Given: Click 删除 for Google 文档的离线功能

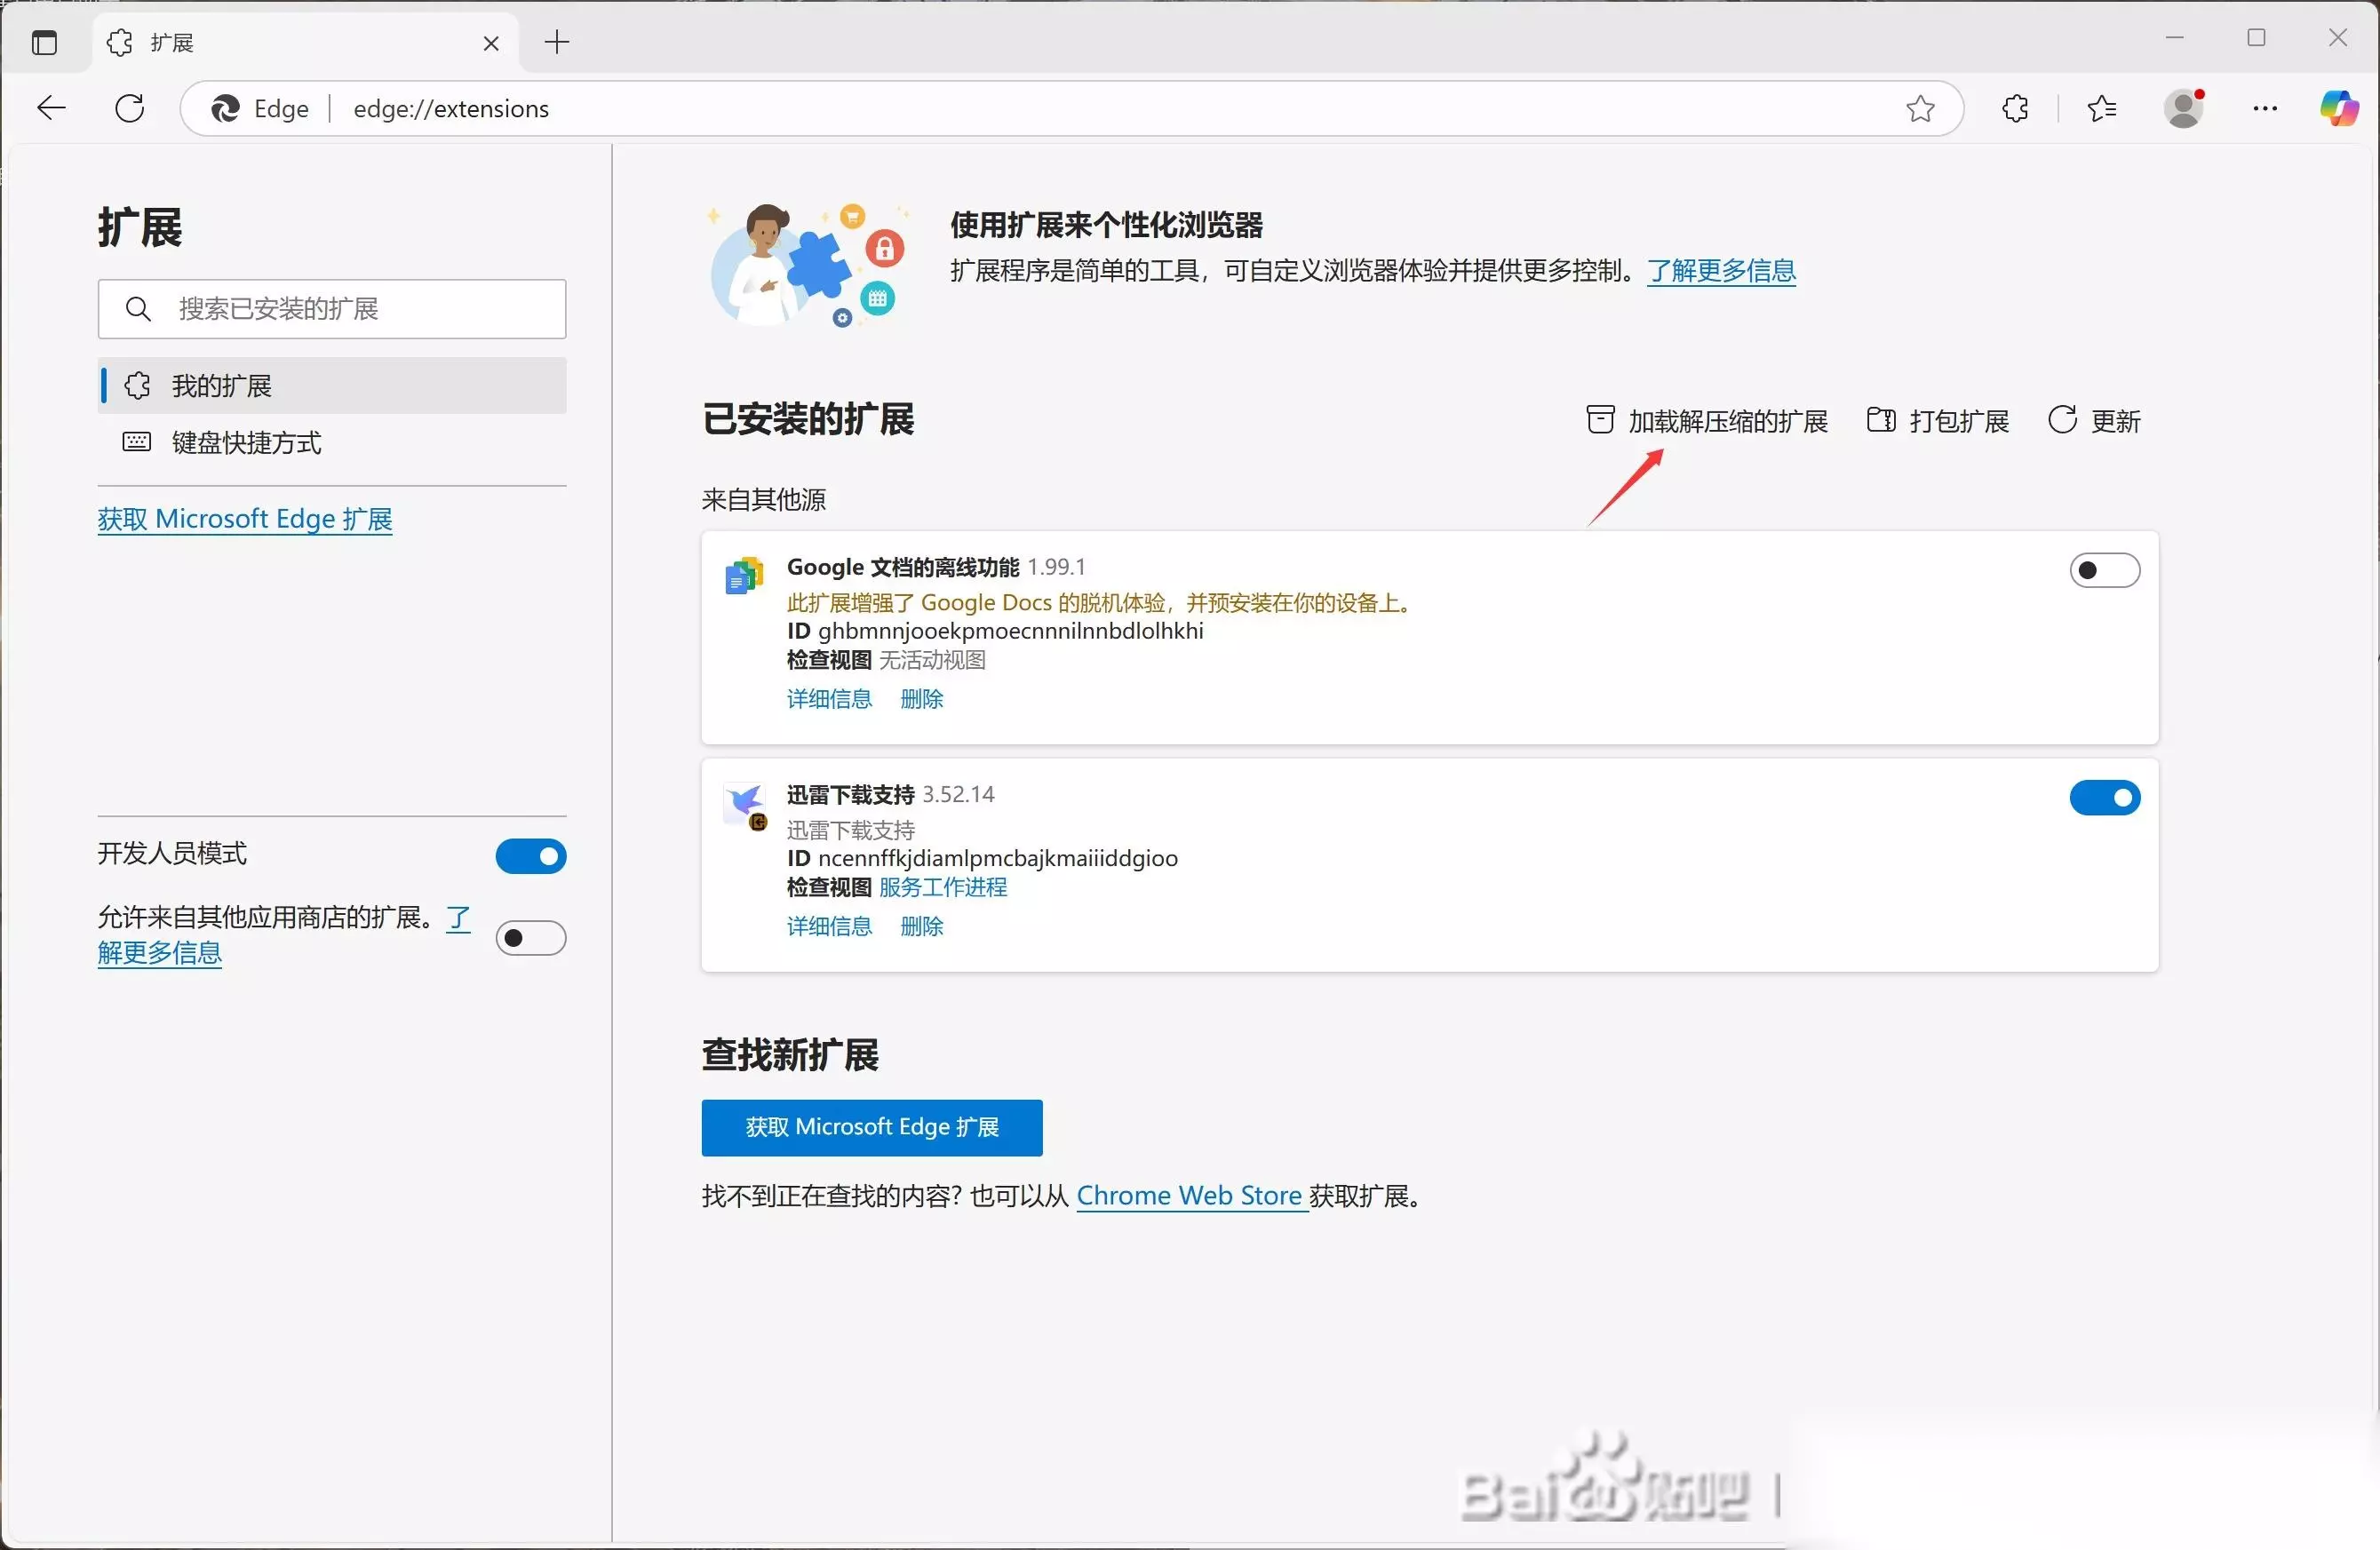Looking at the screenshot, I should (922, 699).
